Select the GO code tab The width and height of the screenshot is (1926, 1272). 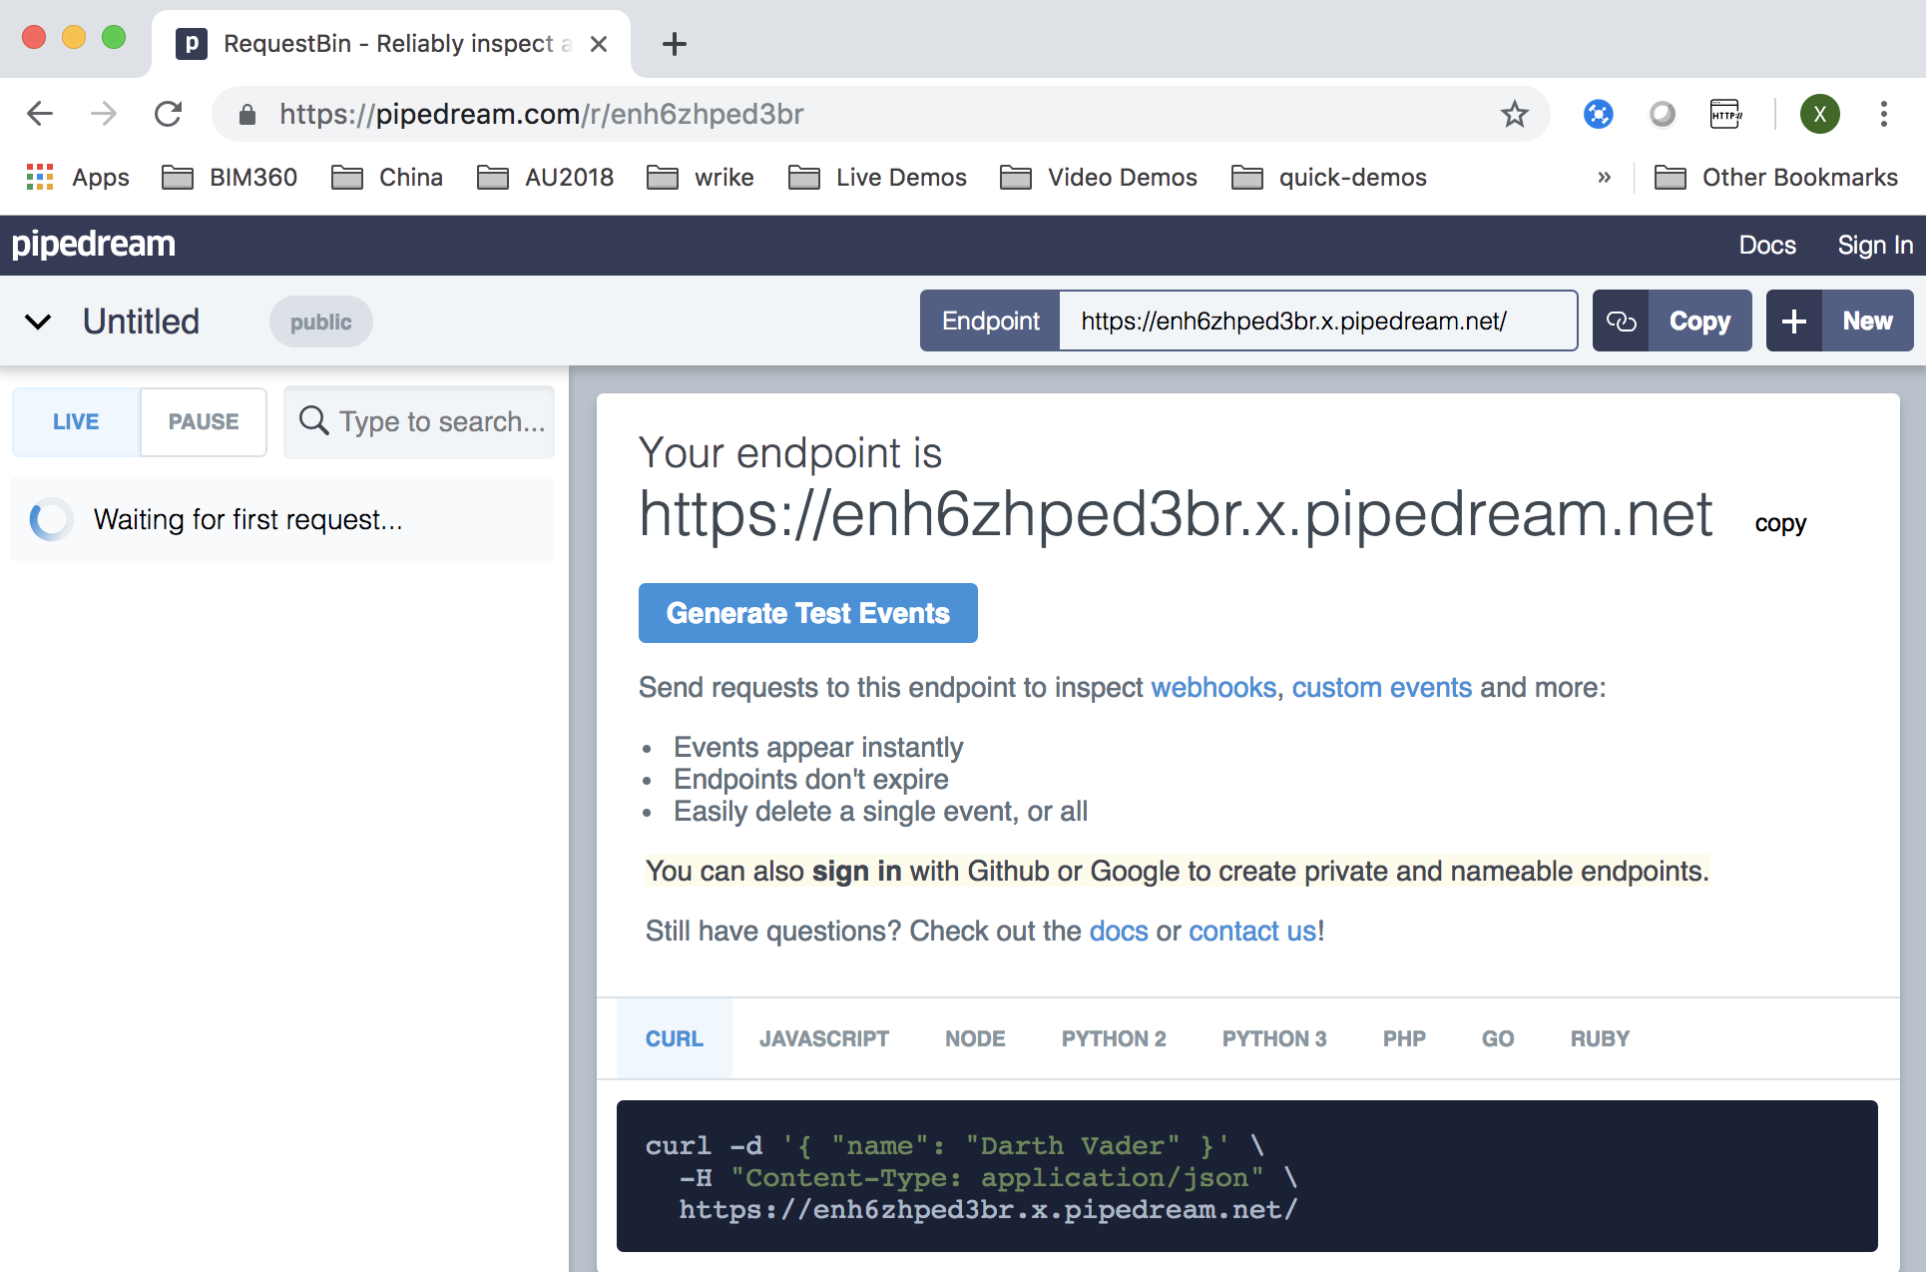pos(1498,1038)
